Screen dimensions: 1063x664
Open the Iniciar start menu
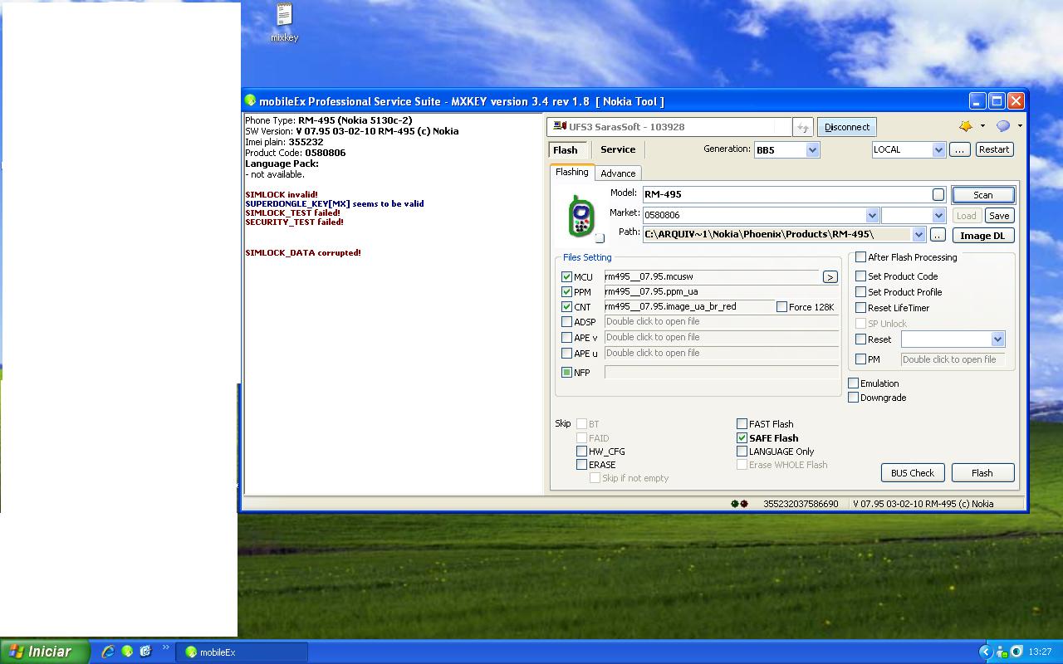(x=45, y=652)
